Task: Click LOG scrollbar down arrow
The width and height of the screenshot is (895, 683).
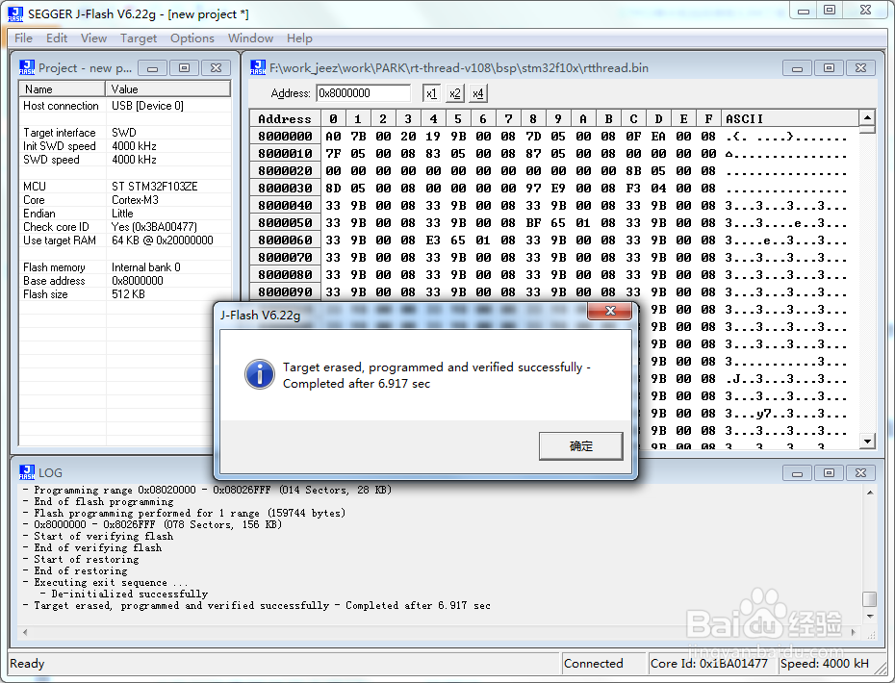Action: [869, 617]
